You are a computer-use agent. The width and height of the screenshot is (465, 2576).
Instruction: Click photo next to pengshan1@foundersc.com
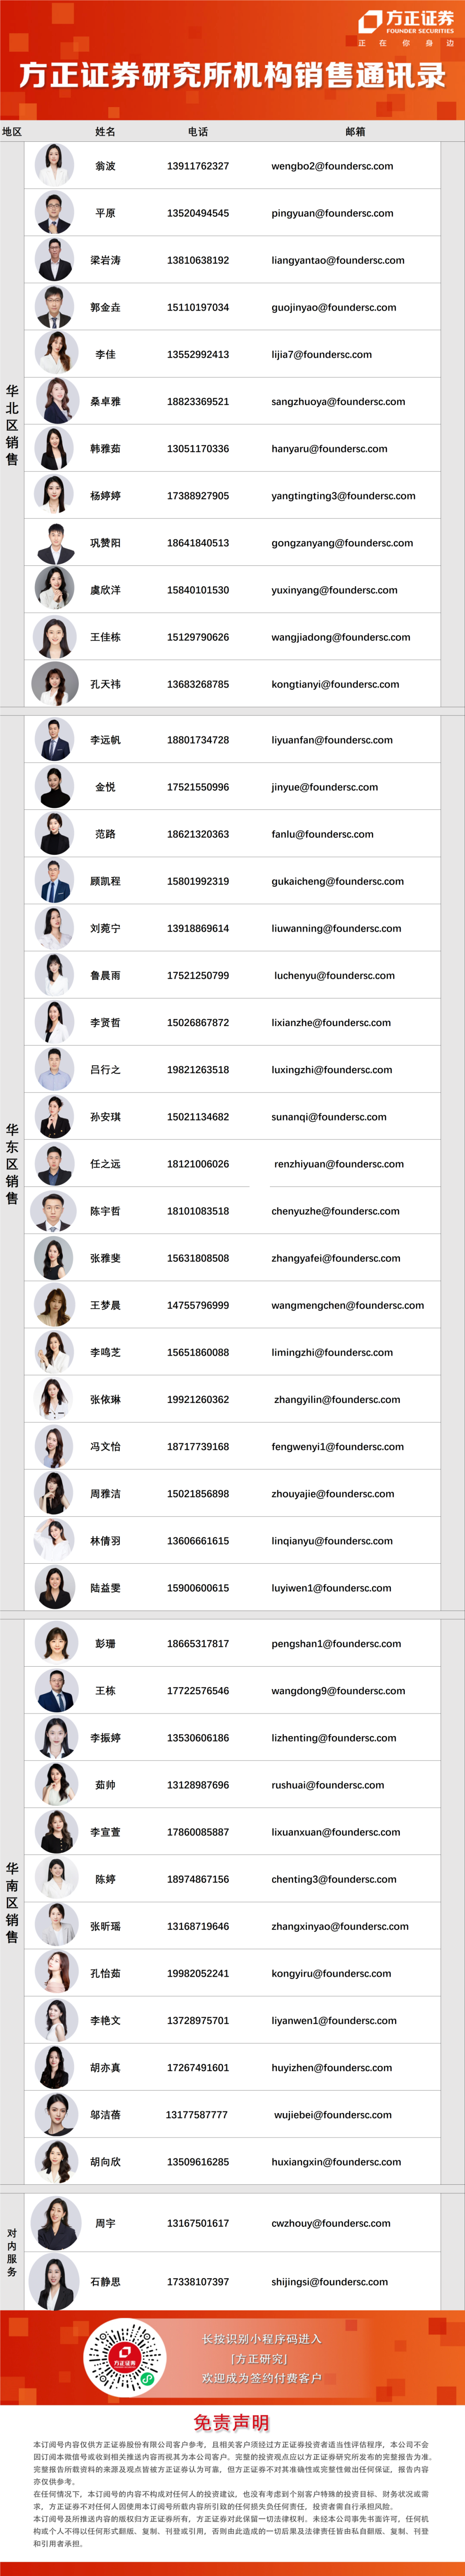coord(56,1644)
